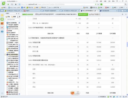Click the orange floating speed ball widget
This screenshot has width=128, height=98.
72,93
